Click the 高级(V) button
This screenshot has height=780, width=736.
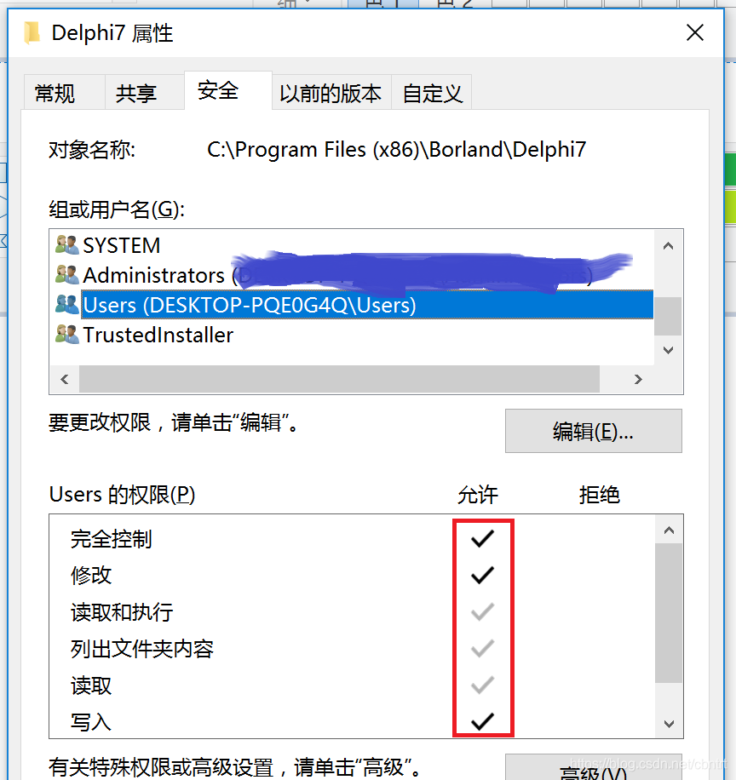(593, 771)
